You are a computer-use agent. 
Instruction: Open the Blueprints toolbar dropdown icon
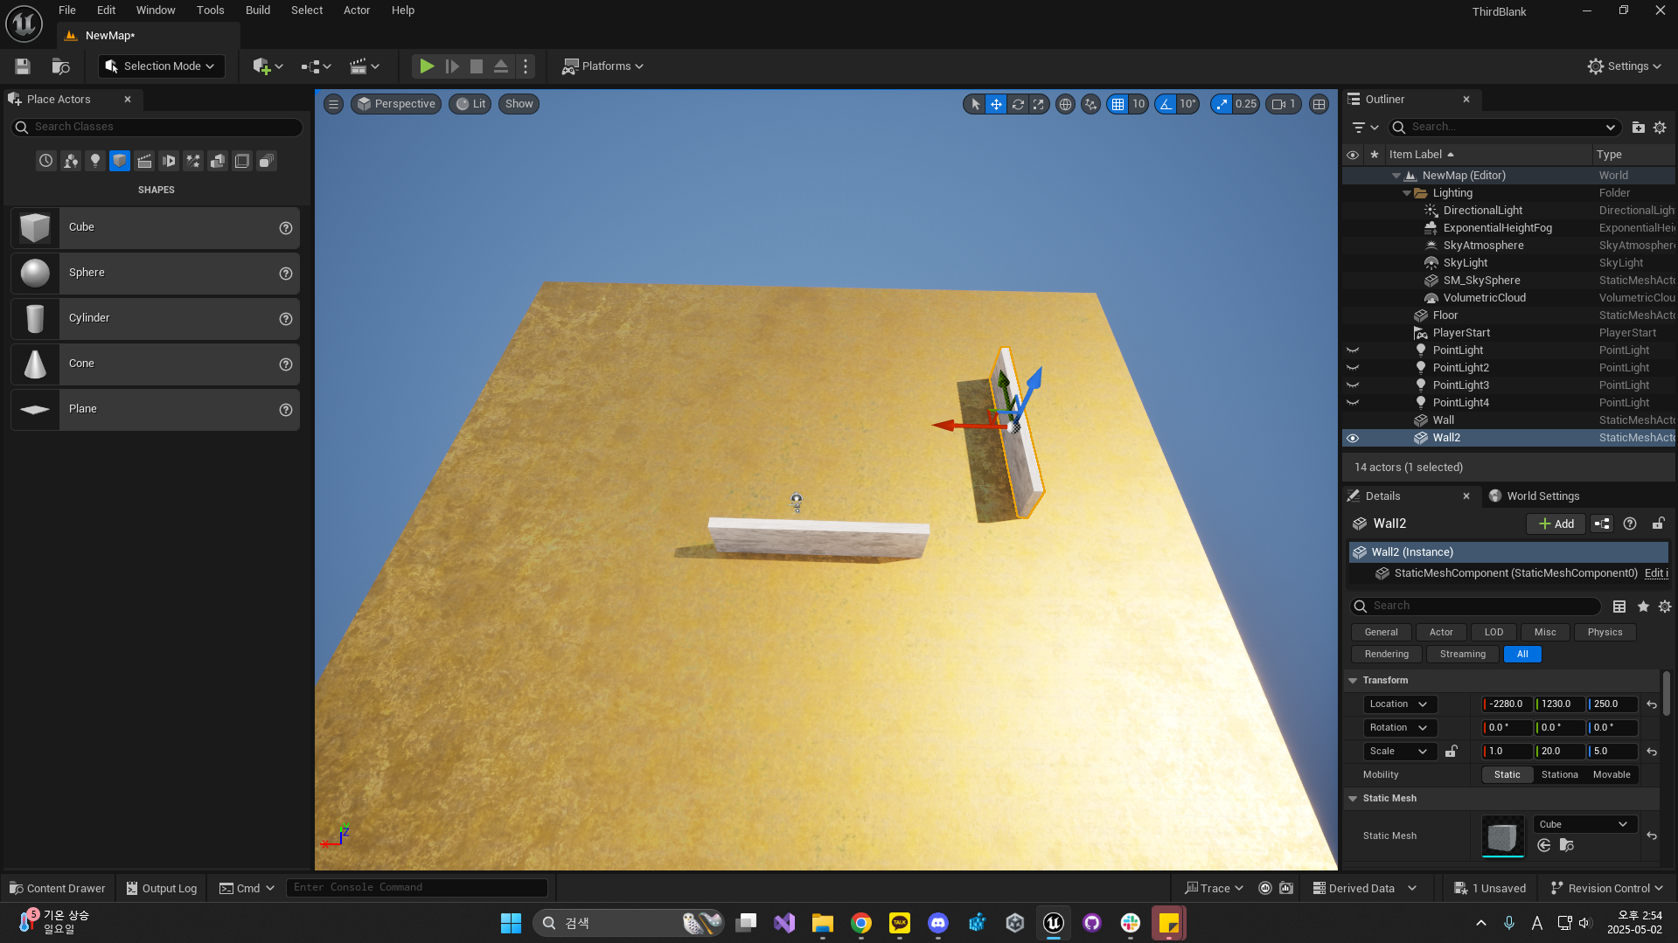(316, 66)
